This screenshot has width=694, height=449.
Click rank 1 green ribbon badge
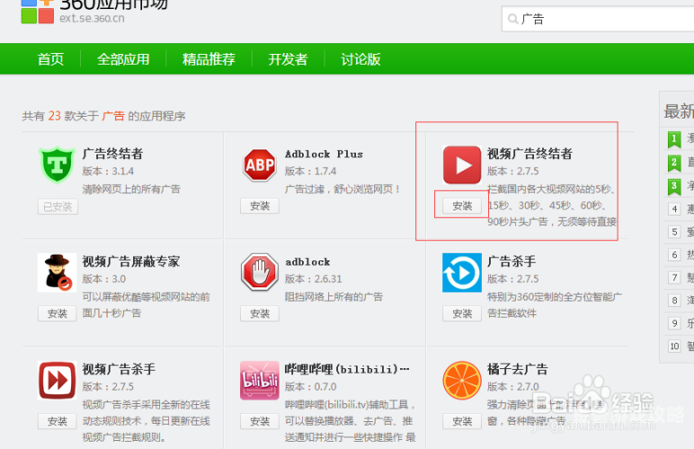click(x=674, y=140)
